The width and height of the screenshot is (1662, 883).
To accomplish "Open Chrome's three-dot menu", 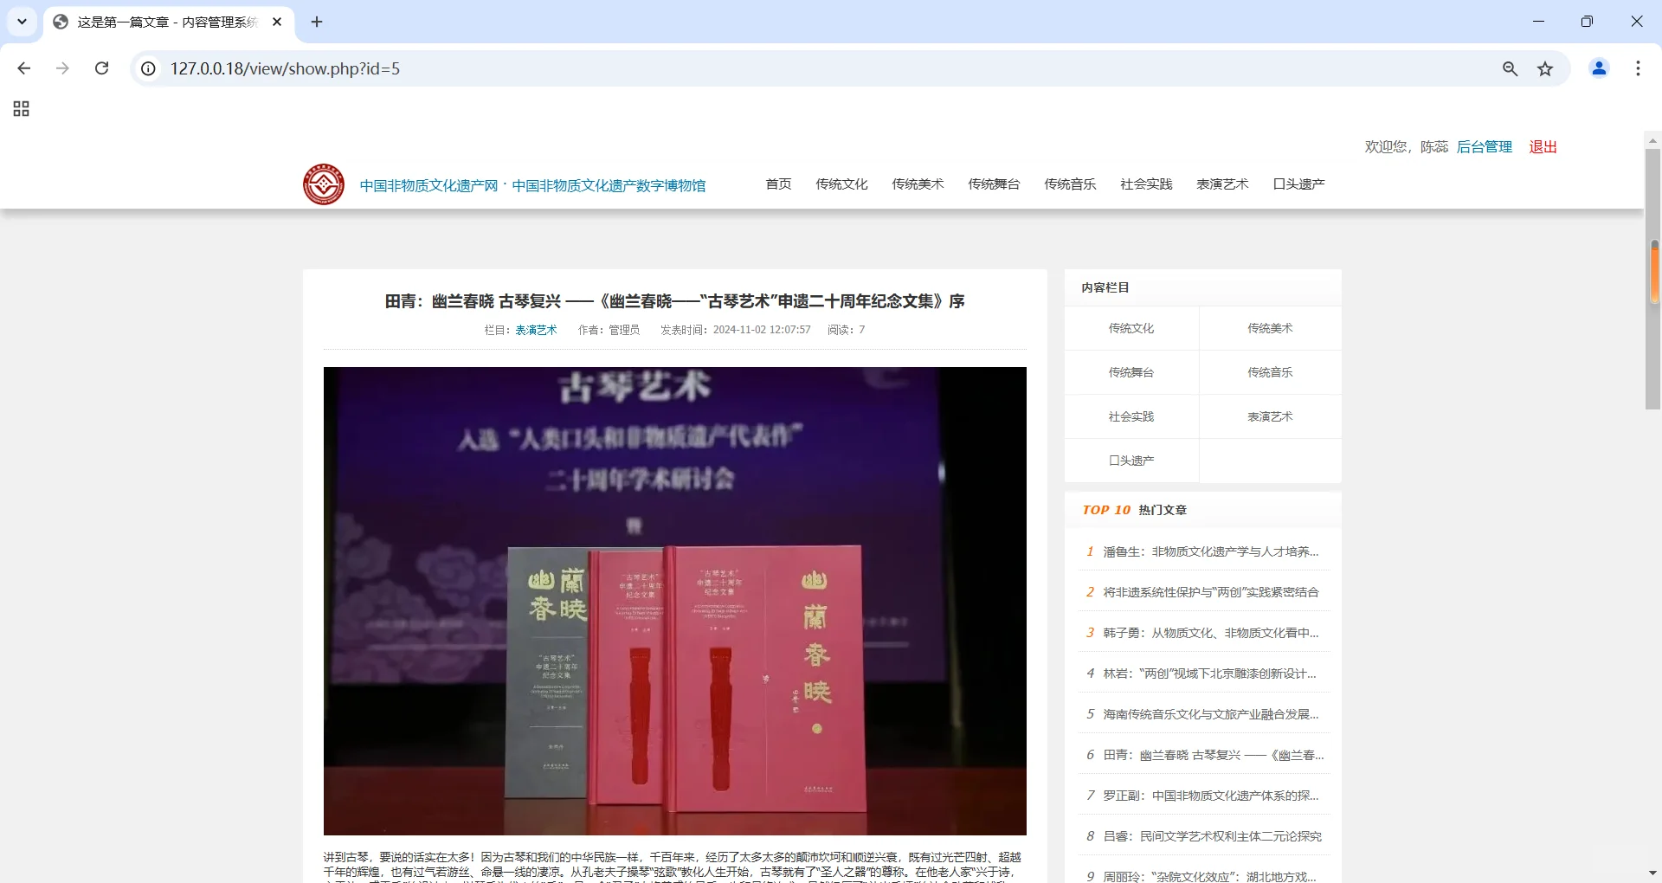I will click(1637, 68).
